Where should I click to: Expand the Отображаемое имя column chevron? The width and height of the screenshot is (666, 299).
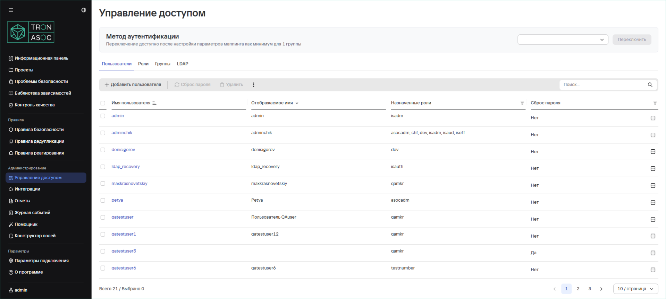[x=297, y=103]
